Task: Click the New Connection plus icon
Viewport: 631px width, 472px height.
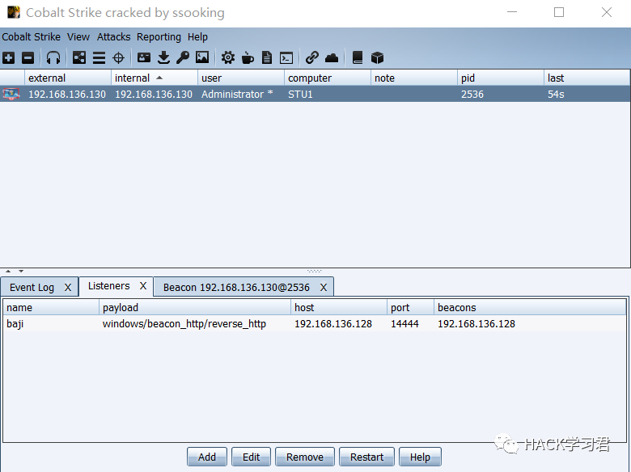Action: point(8,58)
